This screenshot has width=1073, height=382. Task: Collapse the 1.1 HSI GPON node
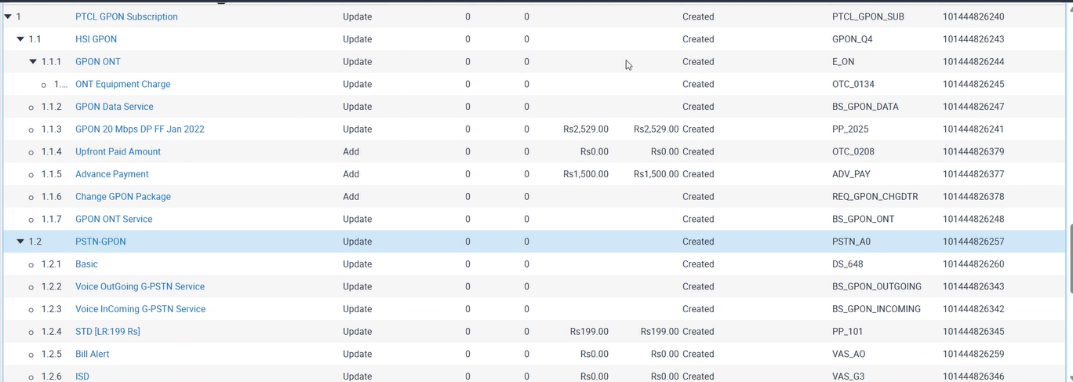(20, 39)
